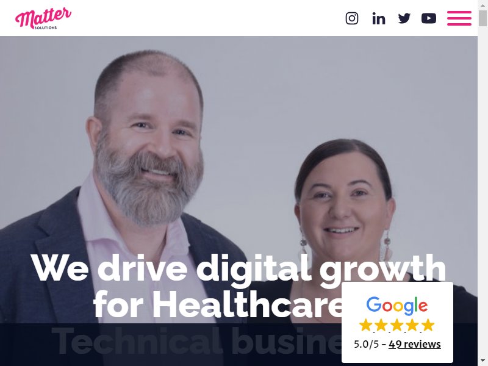Open the Instagram profile icon
This screenshot has width=488, height=366.
coord(352,18)
